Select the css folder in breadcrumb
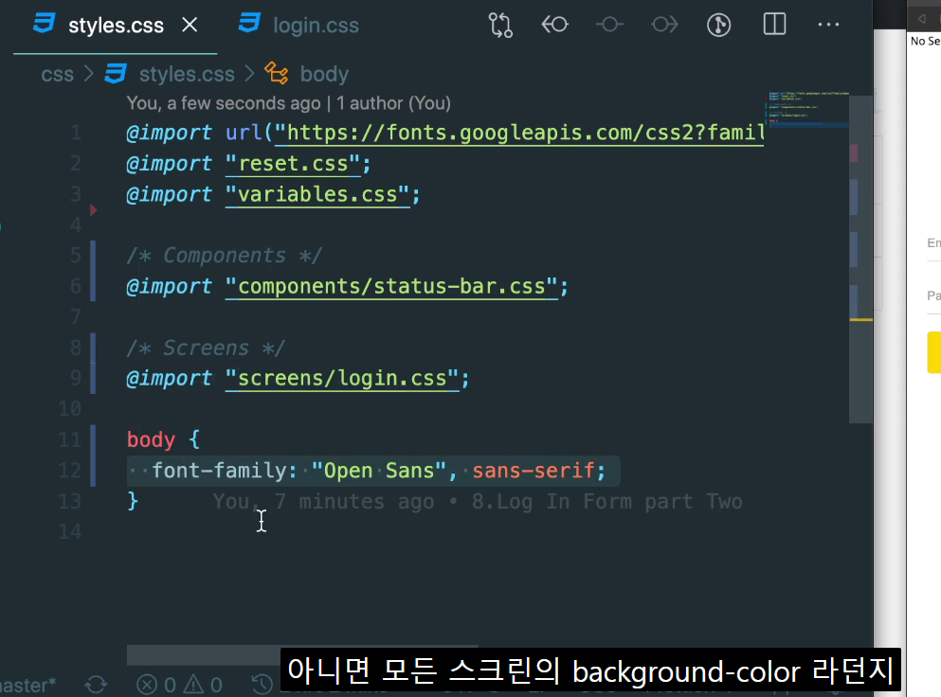 (58, 75)
